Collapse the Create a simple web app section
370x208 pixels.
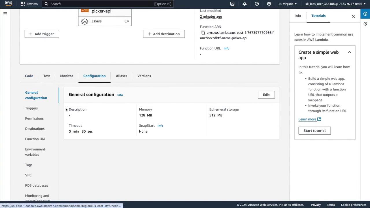click(349, 52)
